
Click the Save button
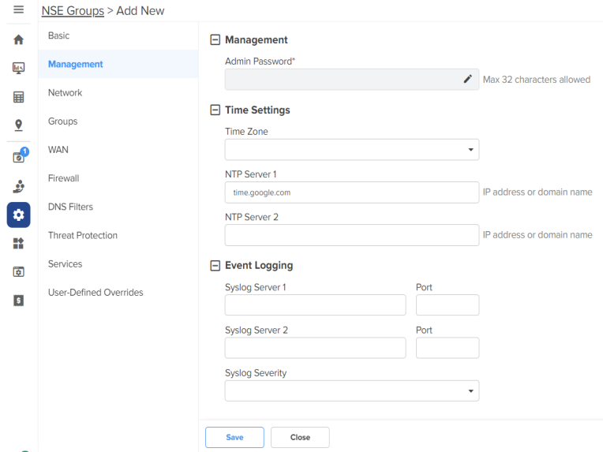tap(234, 437)
